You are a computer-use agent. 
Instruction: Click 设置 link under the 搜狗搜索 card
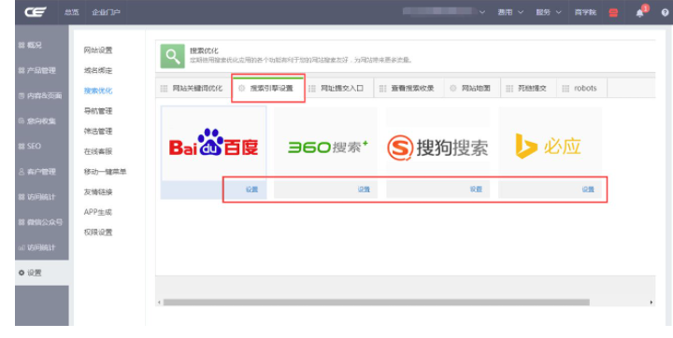pos(476,190)
